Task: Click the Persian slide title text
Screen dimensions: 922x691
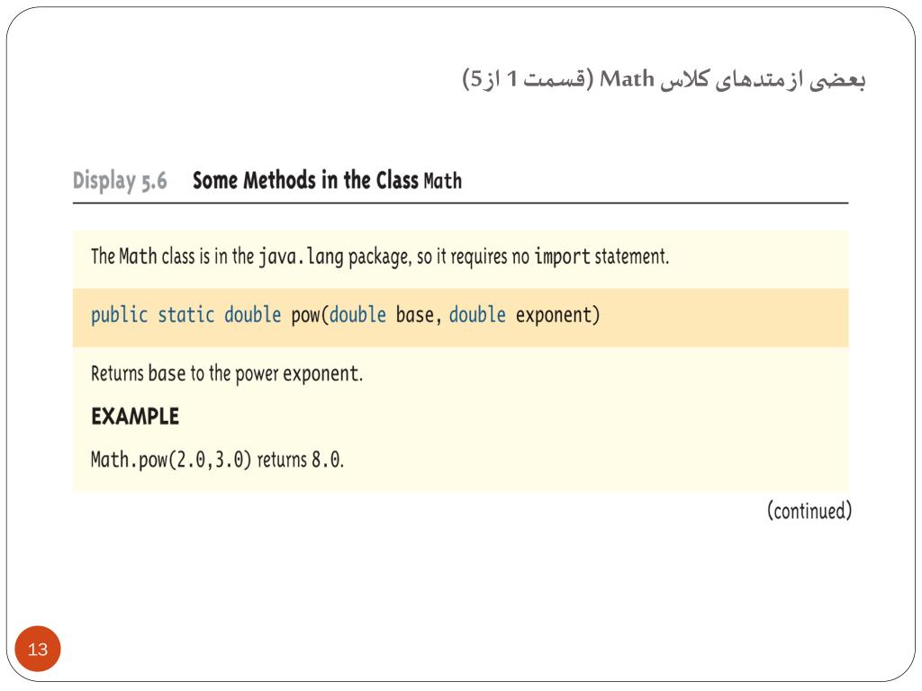Action: tap(664, 79)
